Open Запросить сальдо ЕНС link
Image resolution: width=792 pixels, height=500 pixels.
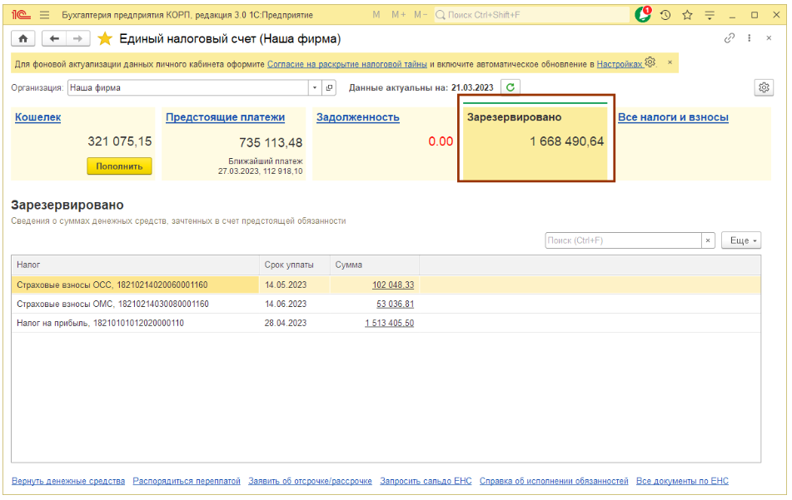tap(426, 481)
